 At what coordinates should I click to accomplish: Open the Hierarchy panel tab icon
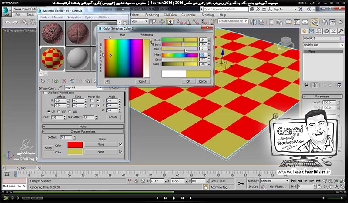coord(319,31)
